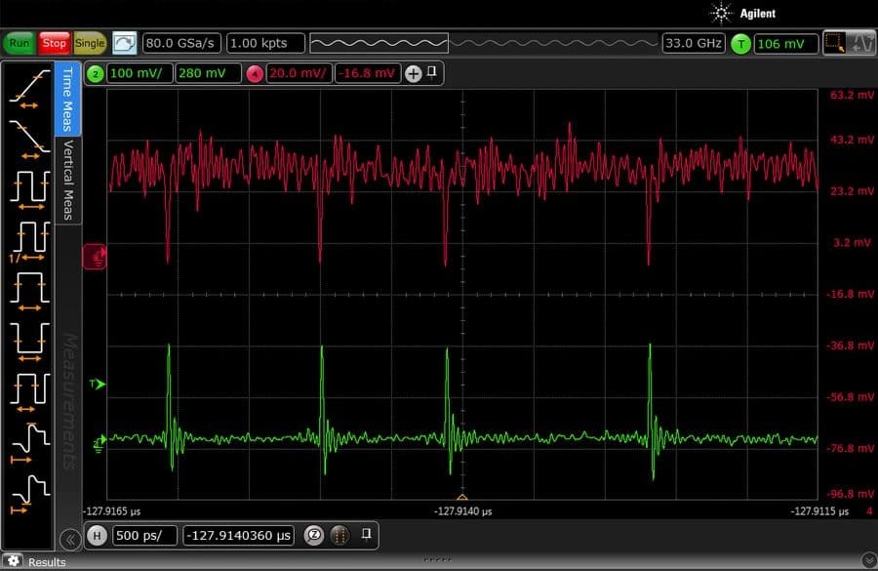
Task: Expand results with bottom-right chevron
Action: coord(868,560)
